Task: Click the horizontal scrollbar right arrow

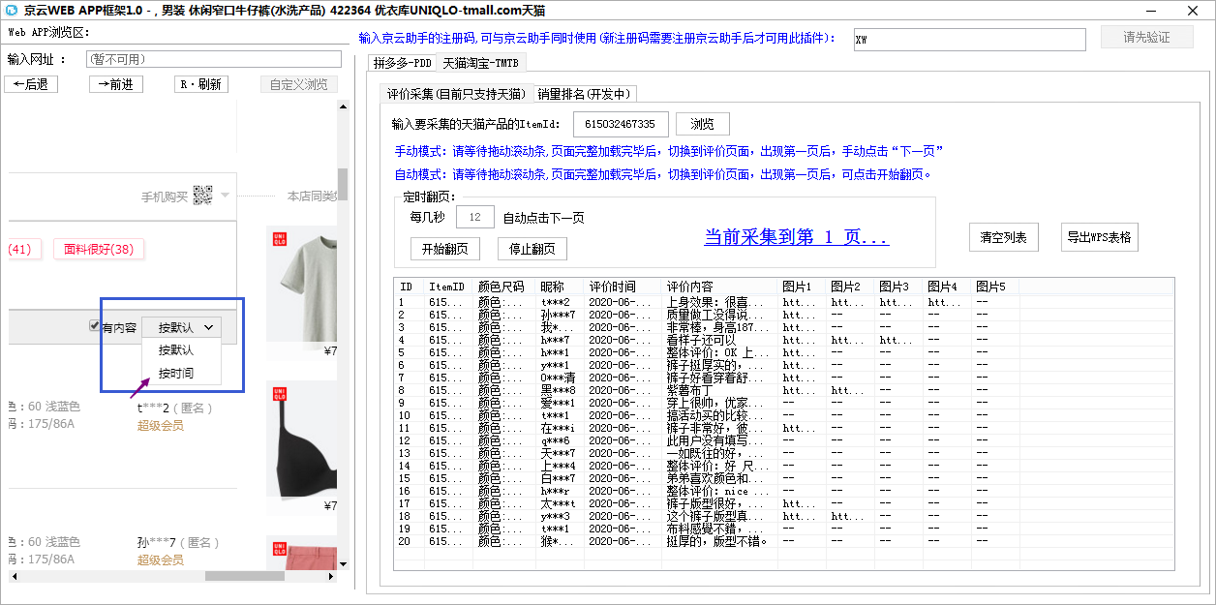Action: coord(331,576)
